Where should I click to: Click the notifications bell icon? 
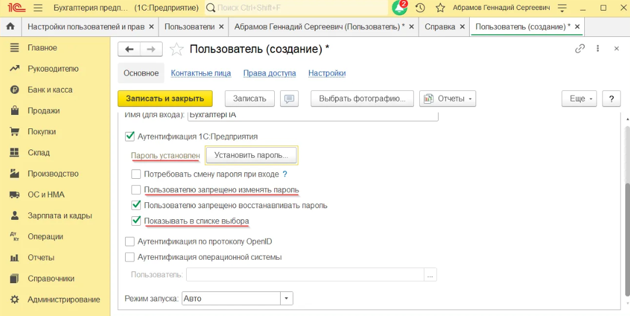coord(399,8)
